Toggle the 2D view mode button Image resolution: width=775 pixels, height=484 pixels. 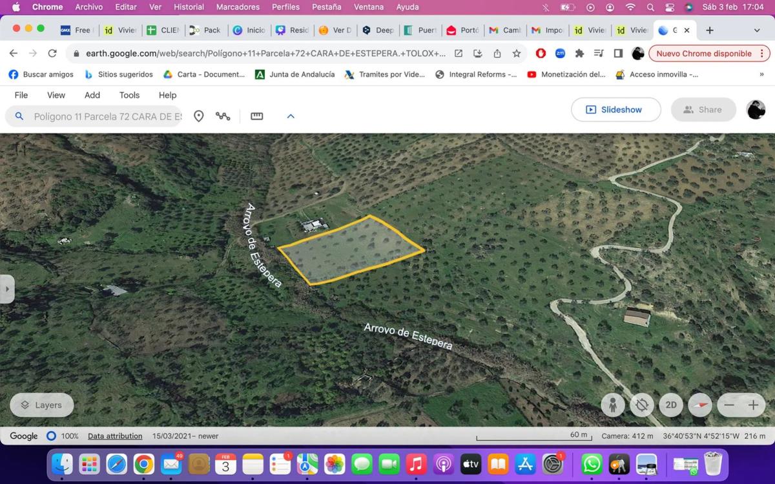point(671,405)
